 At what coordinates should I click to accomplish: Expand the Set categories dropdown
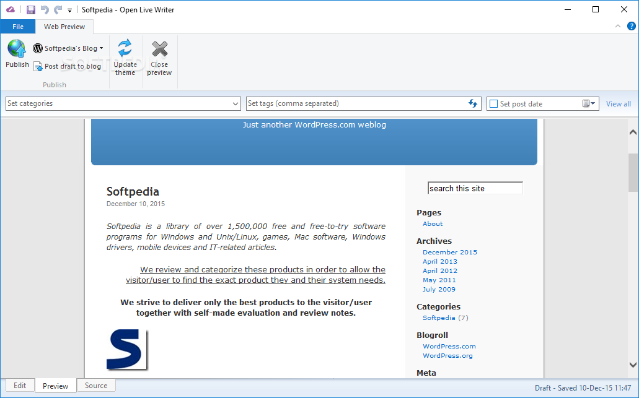(x=235, y=104)
